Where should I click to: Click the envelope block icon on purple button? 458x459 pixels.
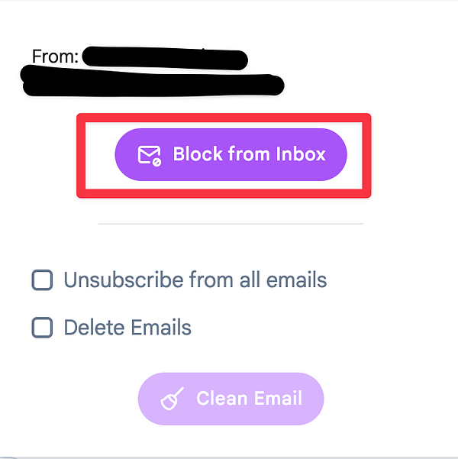[x=149, y=155]
